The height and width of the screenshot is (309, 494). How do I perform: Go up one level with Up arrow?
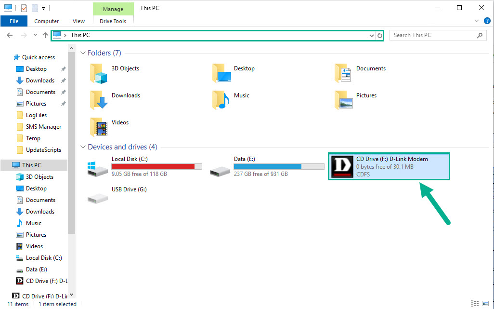click(x=45, y=35)
